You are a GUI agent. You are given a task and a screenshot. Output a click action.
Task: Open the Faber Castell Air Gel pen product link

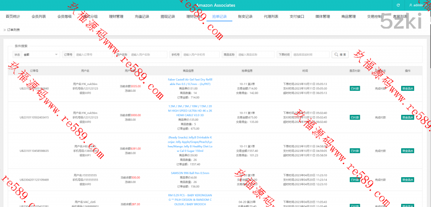click(190, 82)
